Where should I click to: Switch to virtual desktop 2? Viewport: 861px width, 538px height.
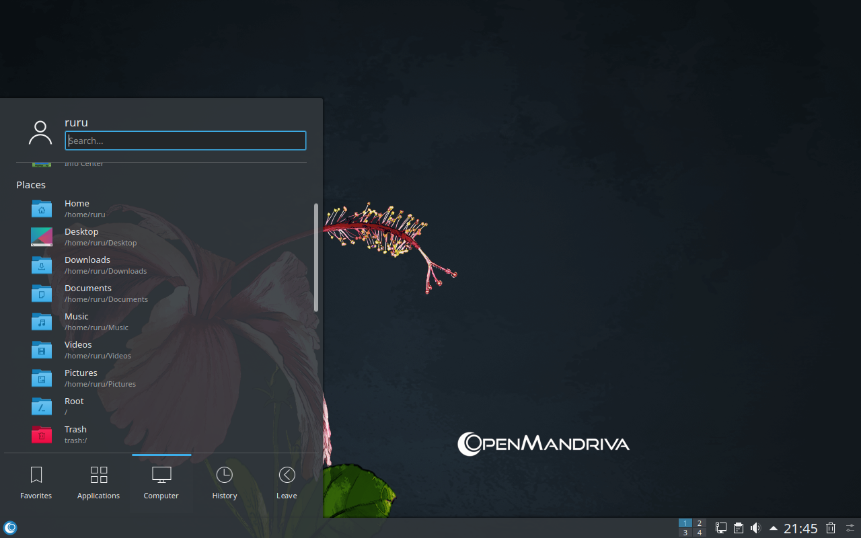point(700,523)
